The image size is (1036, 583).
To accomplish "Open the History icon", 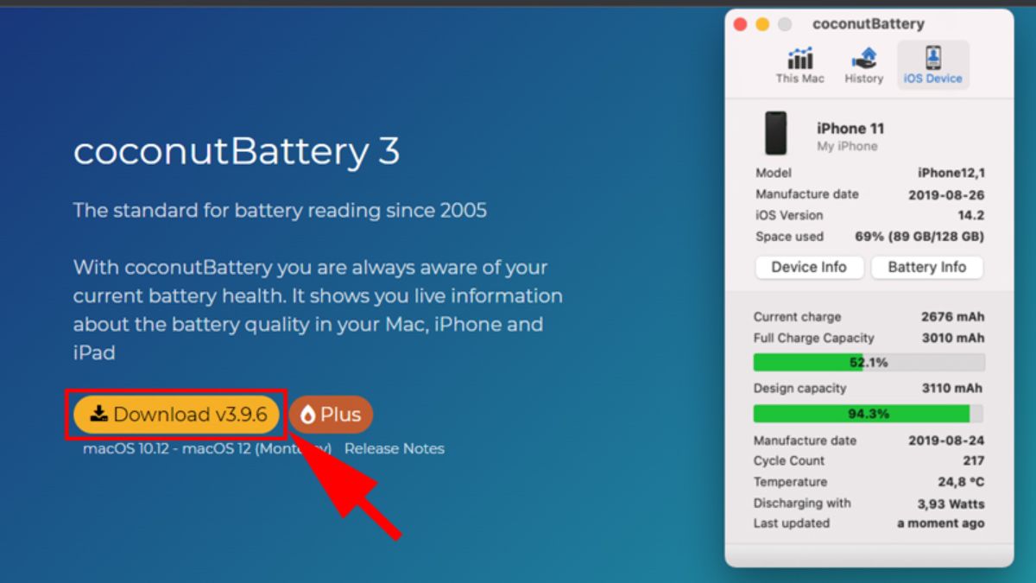I will click(x=863, y=58).
